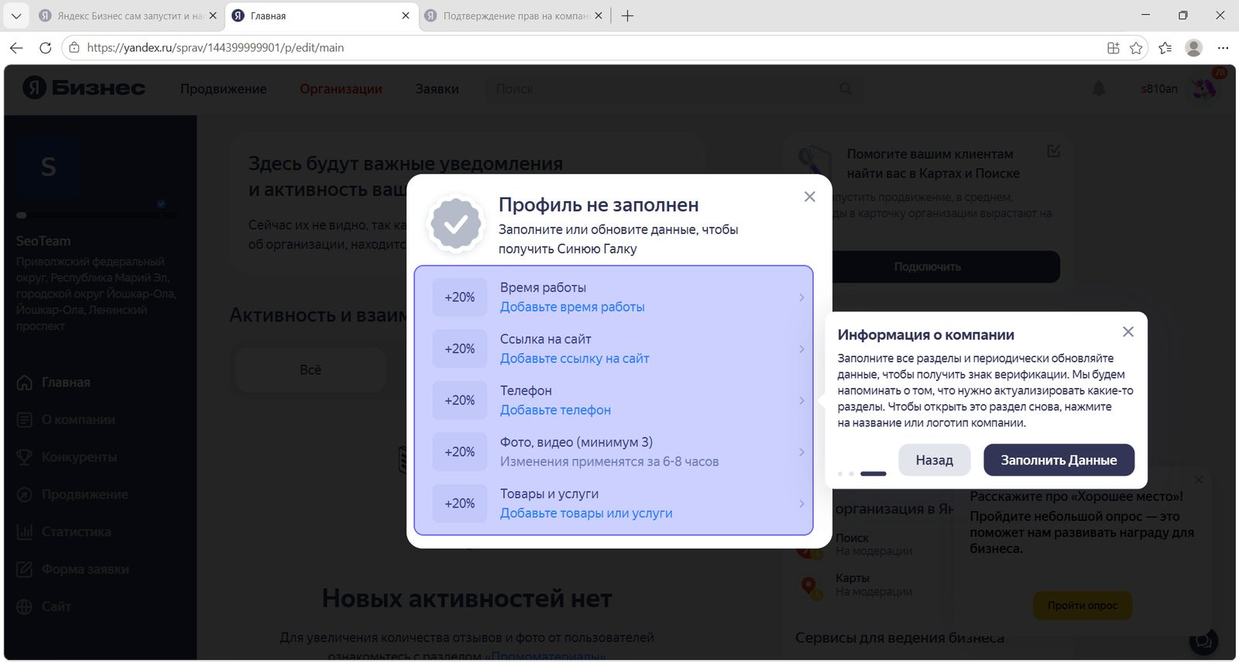Close the 'Профиль не заполнен' dialog

(x=809, y=197)
